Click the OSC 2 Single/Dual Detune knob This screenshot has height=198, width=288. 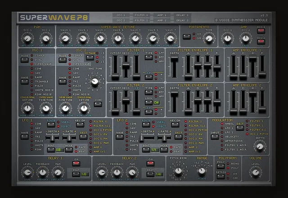84,108
